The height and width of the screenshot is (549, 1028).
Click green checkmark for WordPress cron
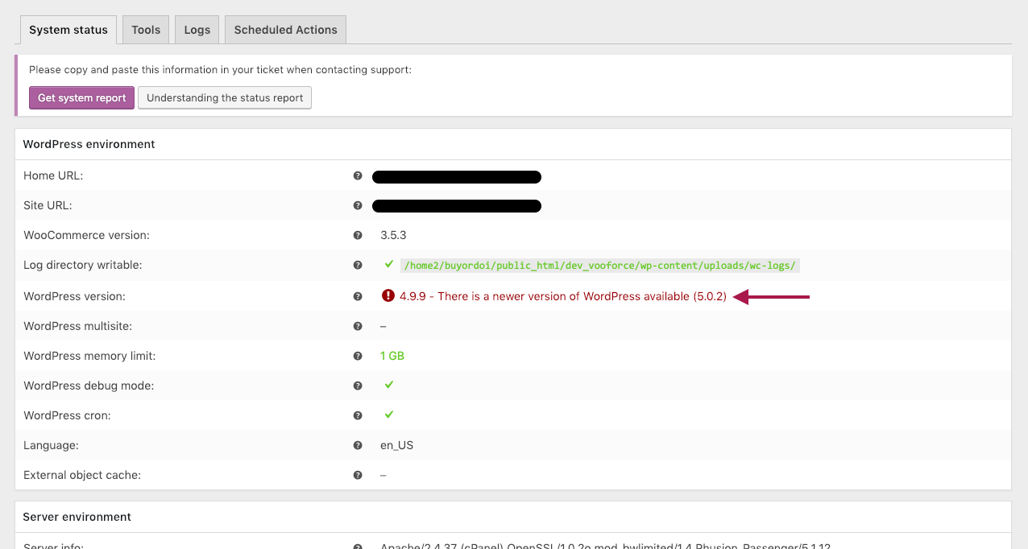click(x=389, y=415)
